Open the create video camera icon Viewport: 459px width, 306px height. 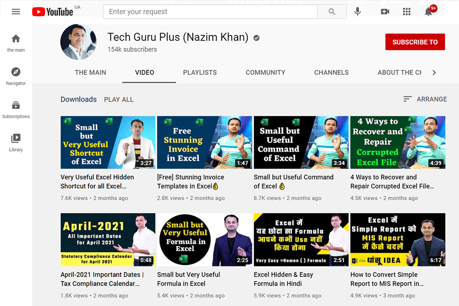[385, 11]
